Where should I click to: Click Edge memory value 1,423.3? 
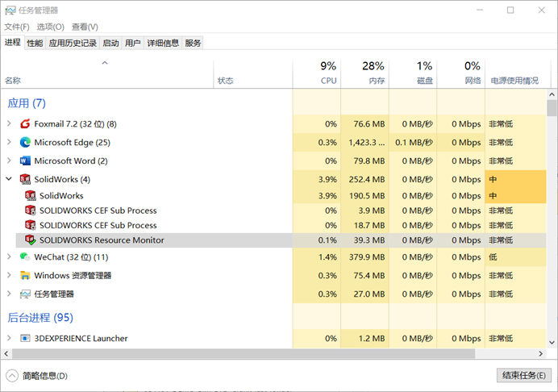367,143
